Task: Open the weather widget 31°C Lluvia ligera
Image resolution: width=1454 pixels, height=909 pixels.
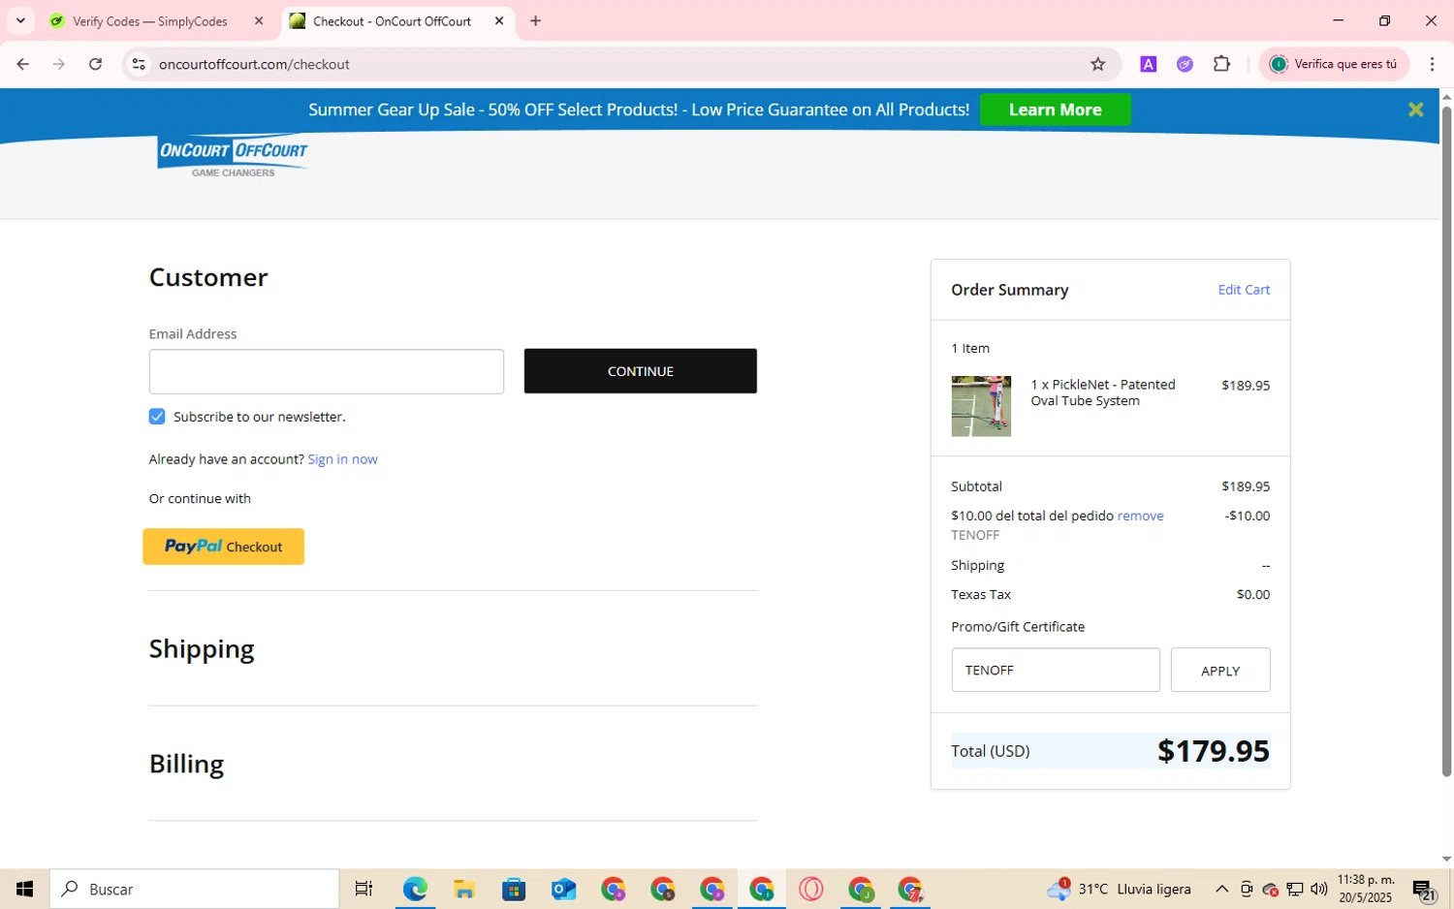Action: (1120, 889)
